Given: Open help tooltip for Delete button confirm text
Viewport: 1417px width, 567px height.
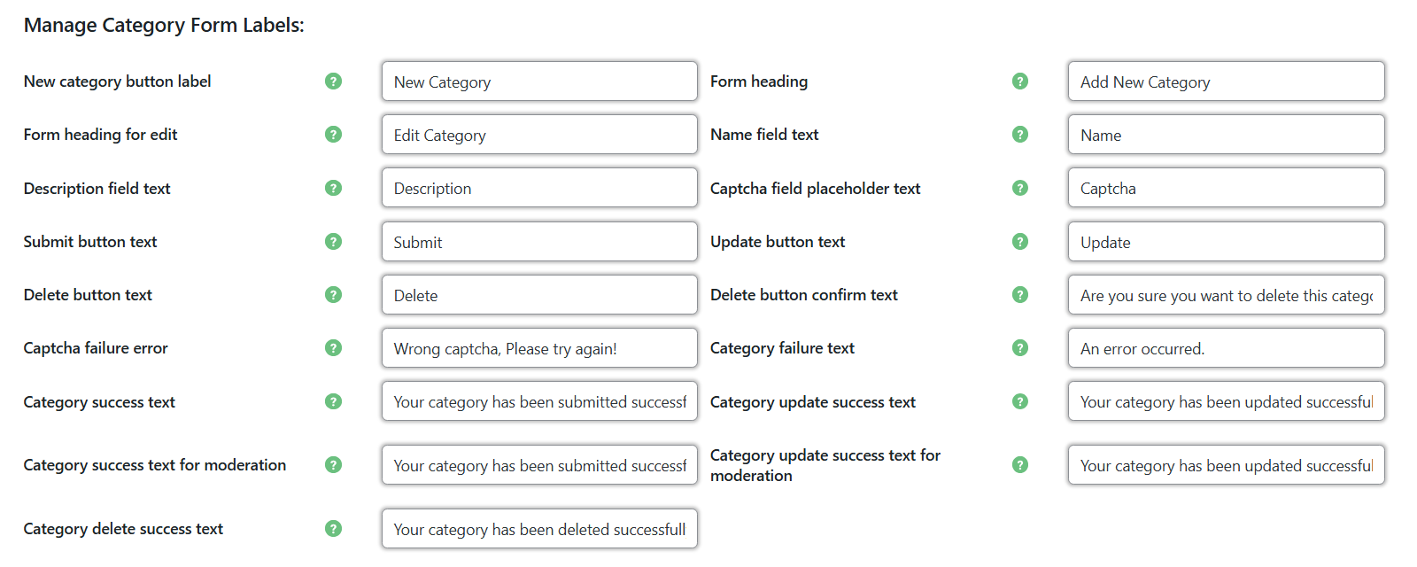Looking at the screenshot, I should pos(1020,294).
